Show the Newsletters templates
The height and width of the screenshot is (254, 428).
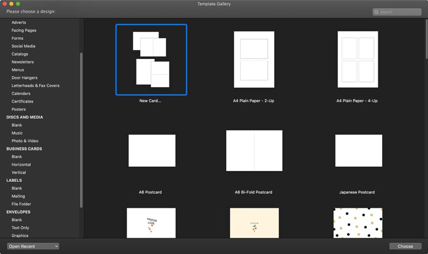pos(23,62)
